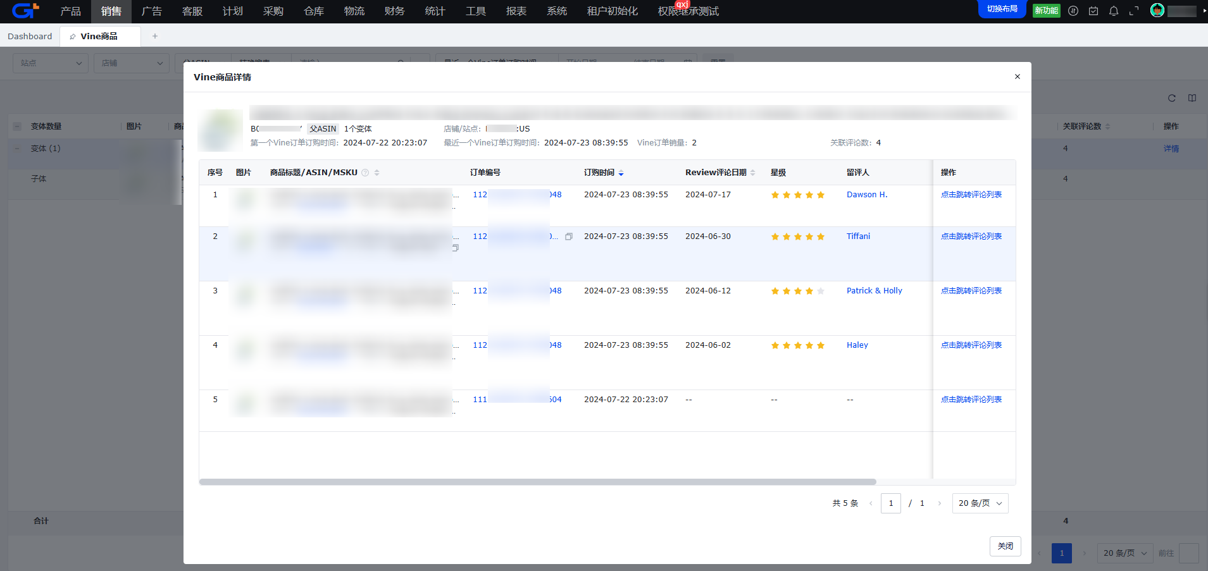Open the 客服 menu
Screen dimensions: 1208x571
tap(192, 11)
